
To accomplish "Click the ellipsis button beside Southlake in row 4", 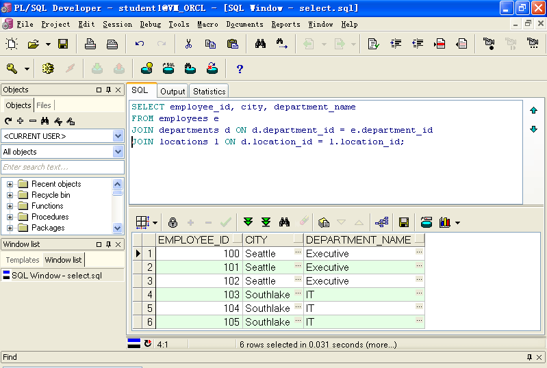I will 298,293.
